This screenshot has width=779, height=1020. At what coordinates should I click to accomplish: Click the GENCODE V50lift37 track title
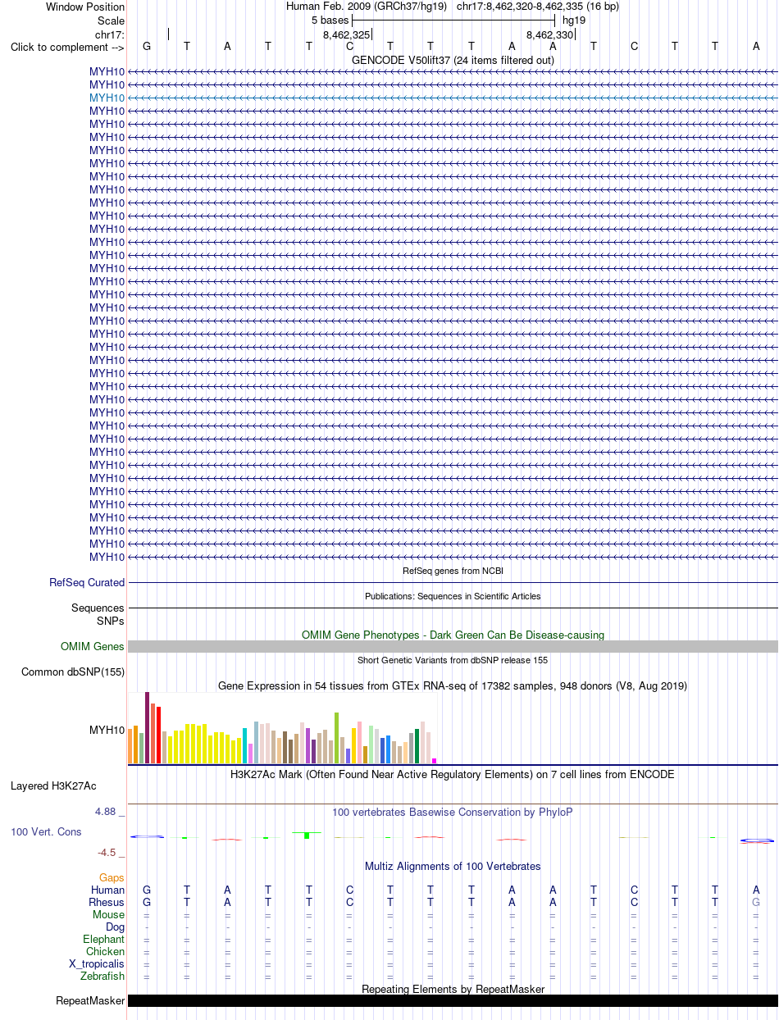(x=453, y=60)
